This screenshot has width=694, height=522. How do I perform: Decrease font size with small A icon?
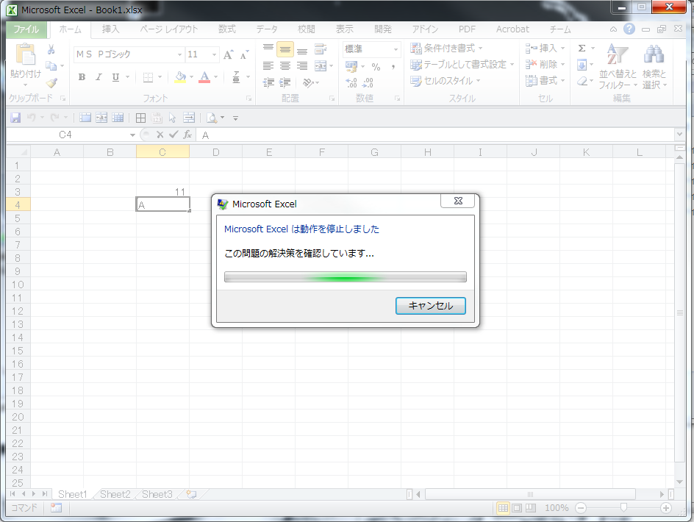244,54
